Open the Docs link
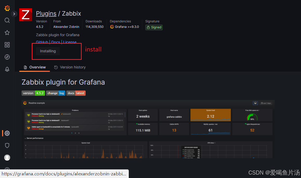 coord(56,42)
